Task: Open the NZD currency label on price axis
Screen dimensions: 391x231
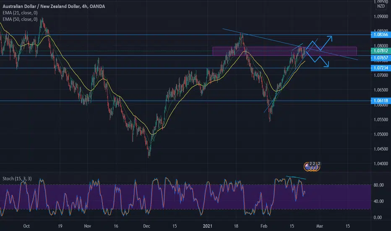Action: 381,6
